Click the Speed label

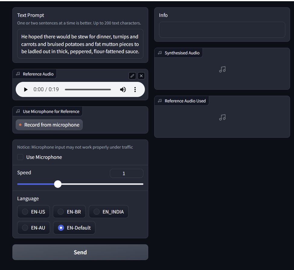24,173
